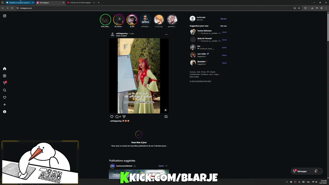Open Langue footer selector
329x185 pixels.
(x=216, y=75)
